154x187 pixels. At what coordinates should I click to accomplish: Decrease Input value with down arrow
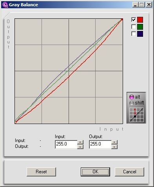click(x=80, y=147)
